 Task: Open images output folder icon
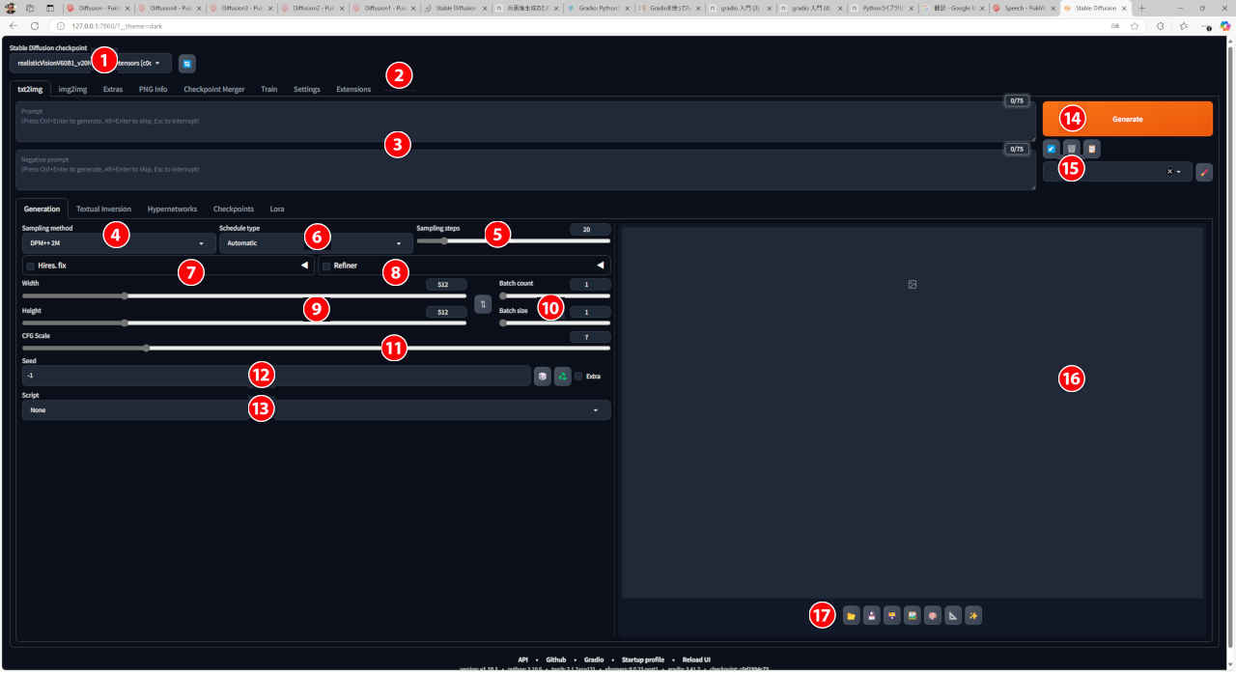(x=851, y=615)
